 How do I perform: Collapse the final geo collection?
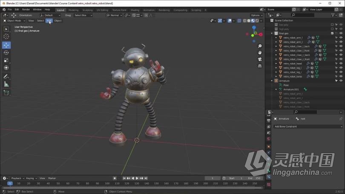tap(272, 34)
